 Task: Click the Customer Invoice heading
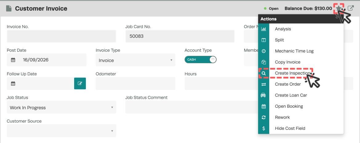(x=41, y=9)
